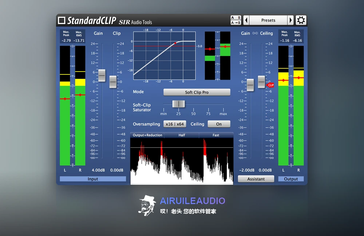This screenshot has height=236, width=364.
Task: Click the Oversampling label
Action: (146, 124)
